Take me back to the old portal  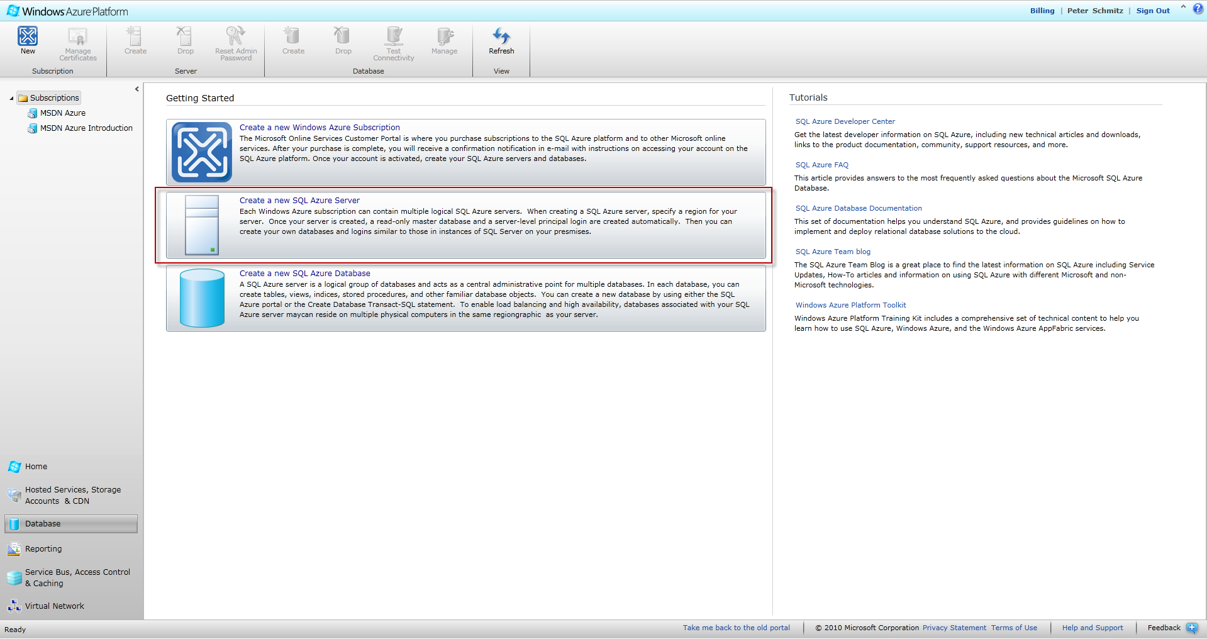click(737, 628)
